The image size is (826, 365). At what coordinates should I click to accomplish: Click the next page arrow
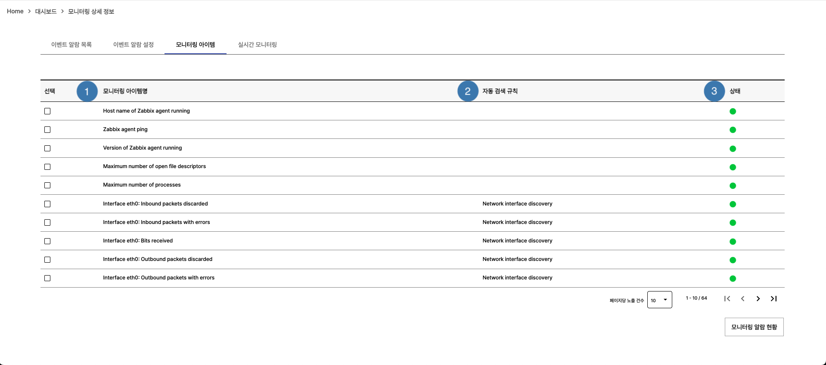[x=758, y=298]
